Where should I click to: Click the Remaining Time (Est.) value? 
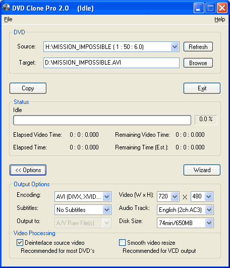coord(190,147)
